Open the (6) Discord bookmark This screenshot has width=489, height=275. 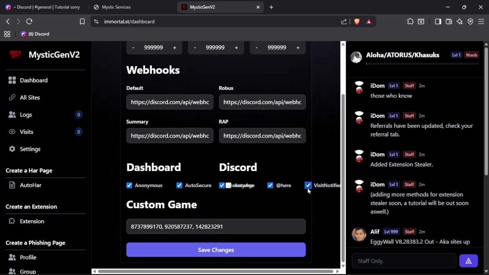pos(35,34)
